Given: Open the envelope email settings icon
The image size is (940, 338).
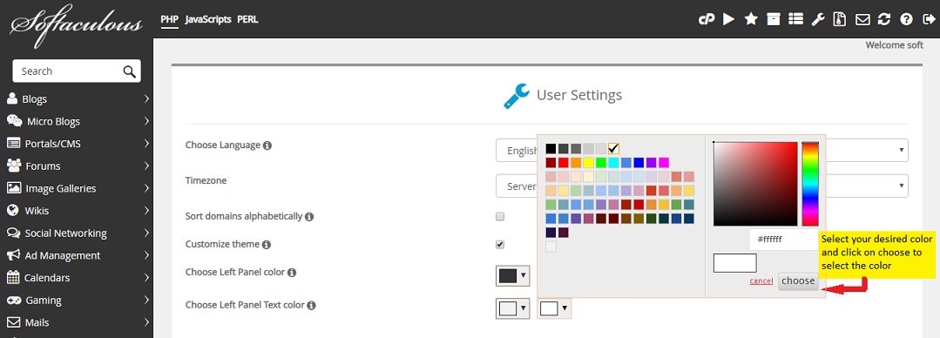Looking at the screenshot, I should click(x=862, y=20).
